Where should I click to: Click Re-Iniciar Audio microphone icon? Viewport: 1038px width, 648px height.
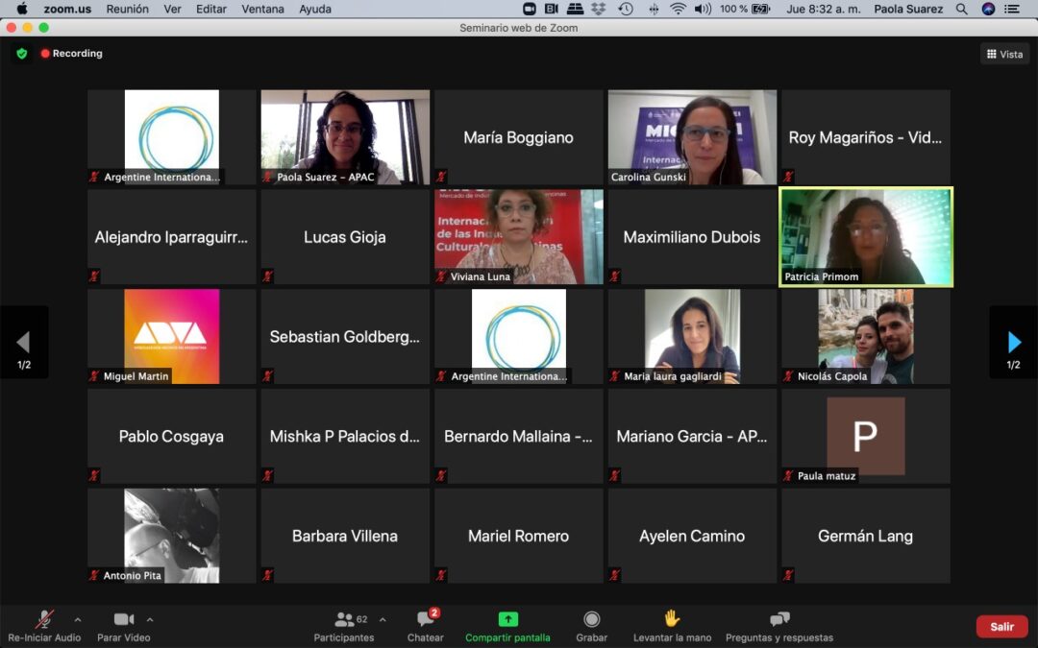coord(44,626)
